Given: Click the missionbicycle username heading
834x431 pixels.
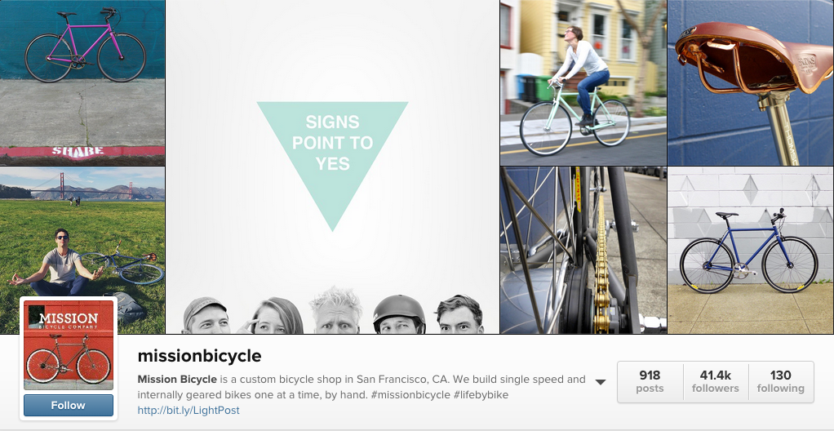Looking at the screenshot, I should pyautogui.click(x=199, y=355).
